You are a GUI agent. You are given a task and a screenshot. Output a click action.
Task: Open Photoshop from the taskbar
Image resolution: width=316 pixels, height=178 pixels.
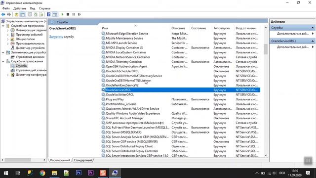coord(79,173)
